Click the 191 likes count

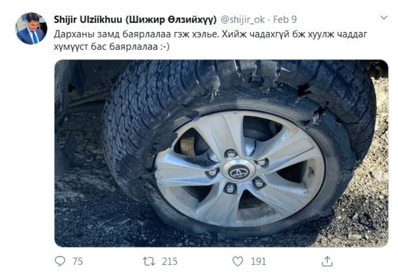click(259, 261)
